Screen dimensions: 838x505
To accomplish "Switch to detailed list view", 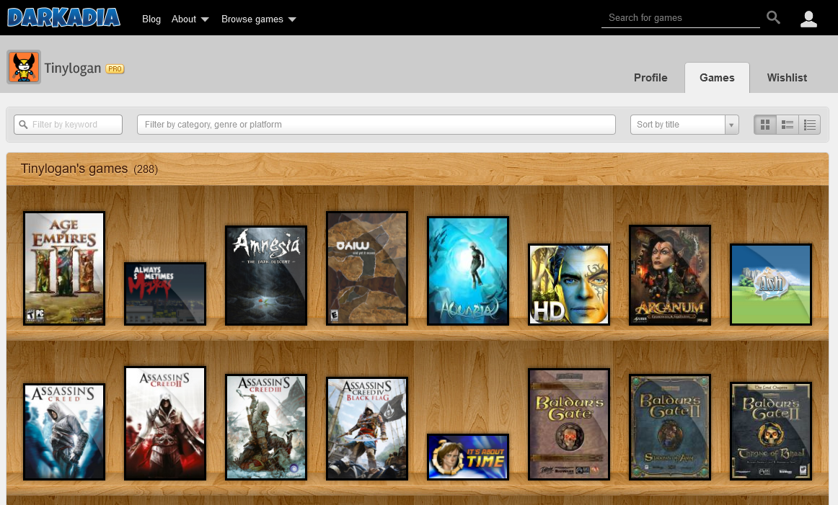I will click(788, 125).
